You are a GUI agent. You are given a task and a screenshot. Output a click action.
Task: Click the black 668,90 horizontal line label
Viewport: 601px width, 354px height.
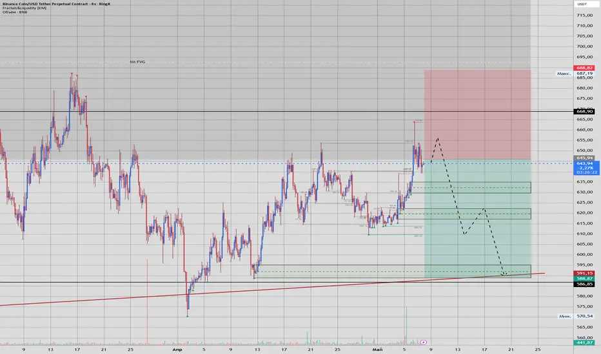584,111
